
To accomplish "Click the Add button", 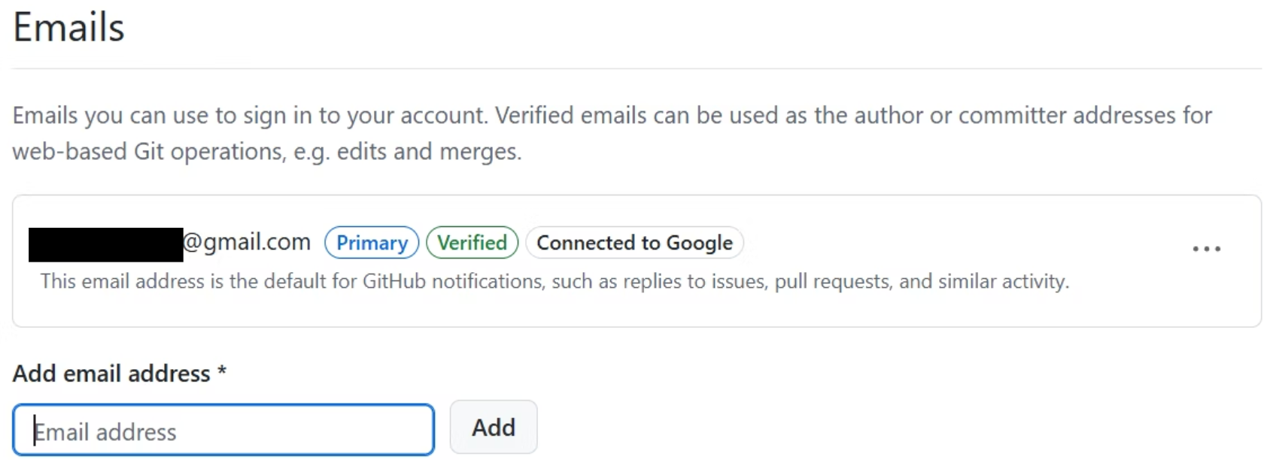I will pyautogui.click(x=494, y=427).
